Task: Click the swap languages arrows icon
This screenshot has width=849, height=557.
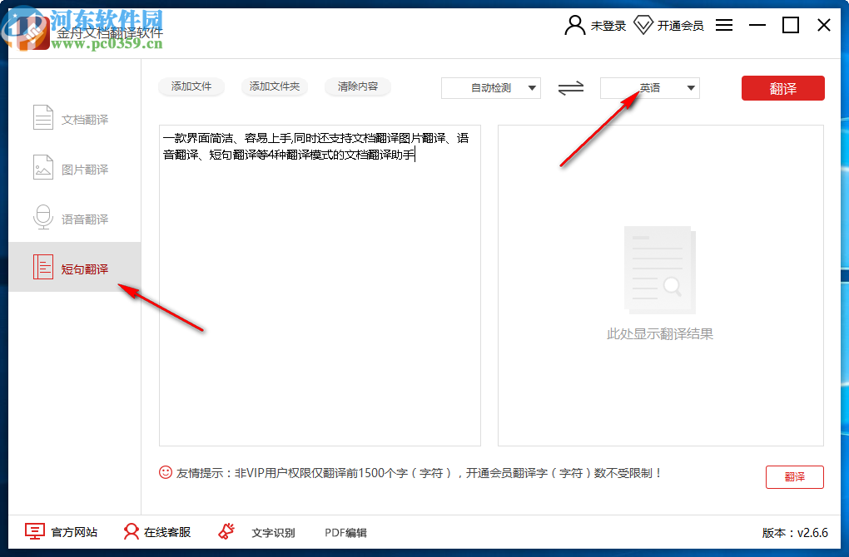Action: [x=571, y=88]
